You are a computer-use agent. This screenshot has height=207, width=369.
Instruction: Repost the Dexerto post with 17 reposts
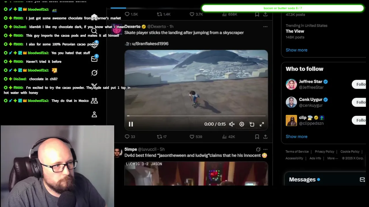pos(162,137)
